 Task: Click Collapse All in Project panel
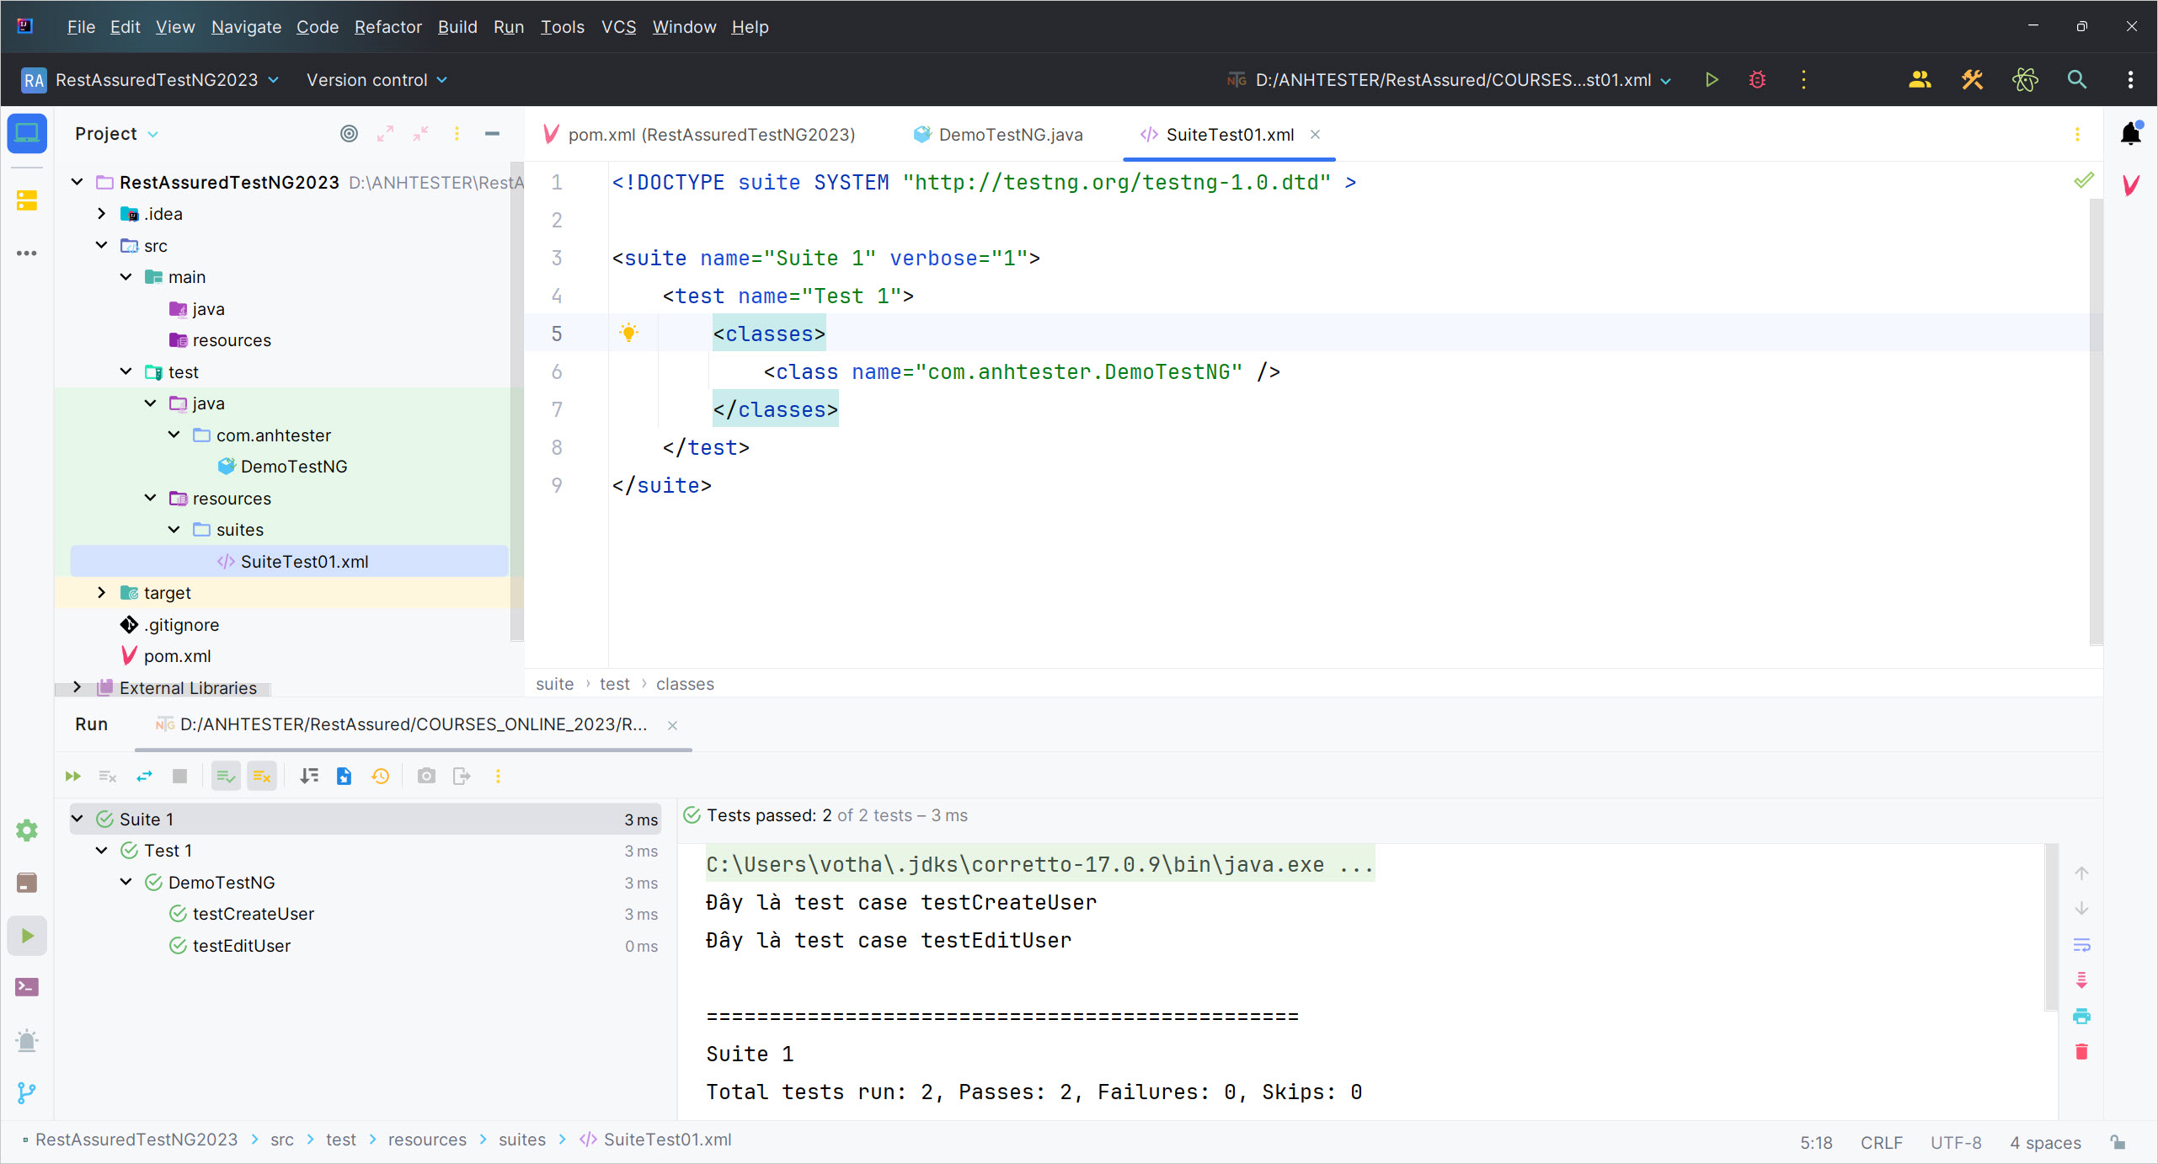421,134
